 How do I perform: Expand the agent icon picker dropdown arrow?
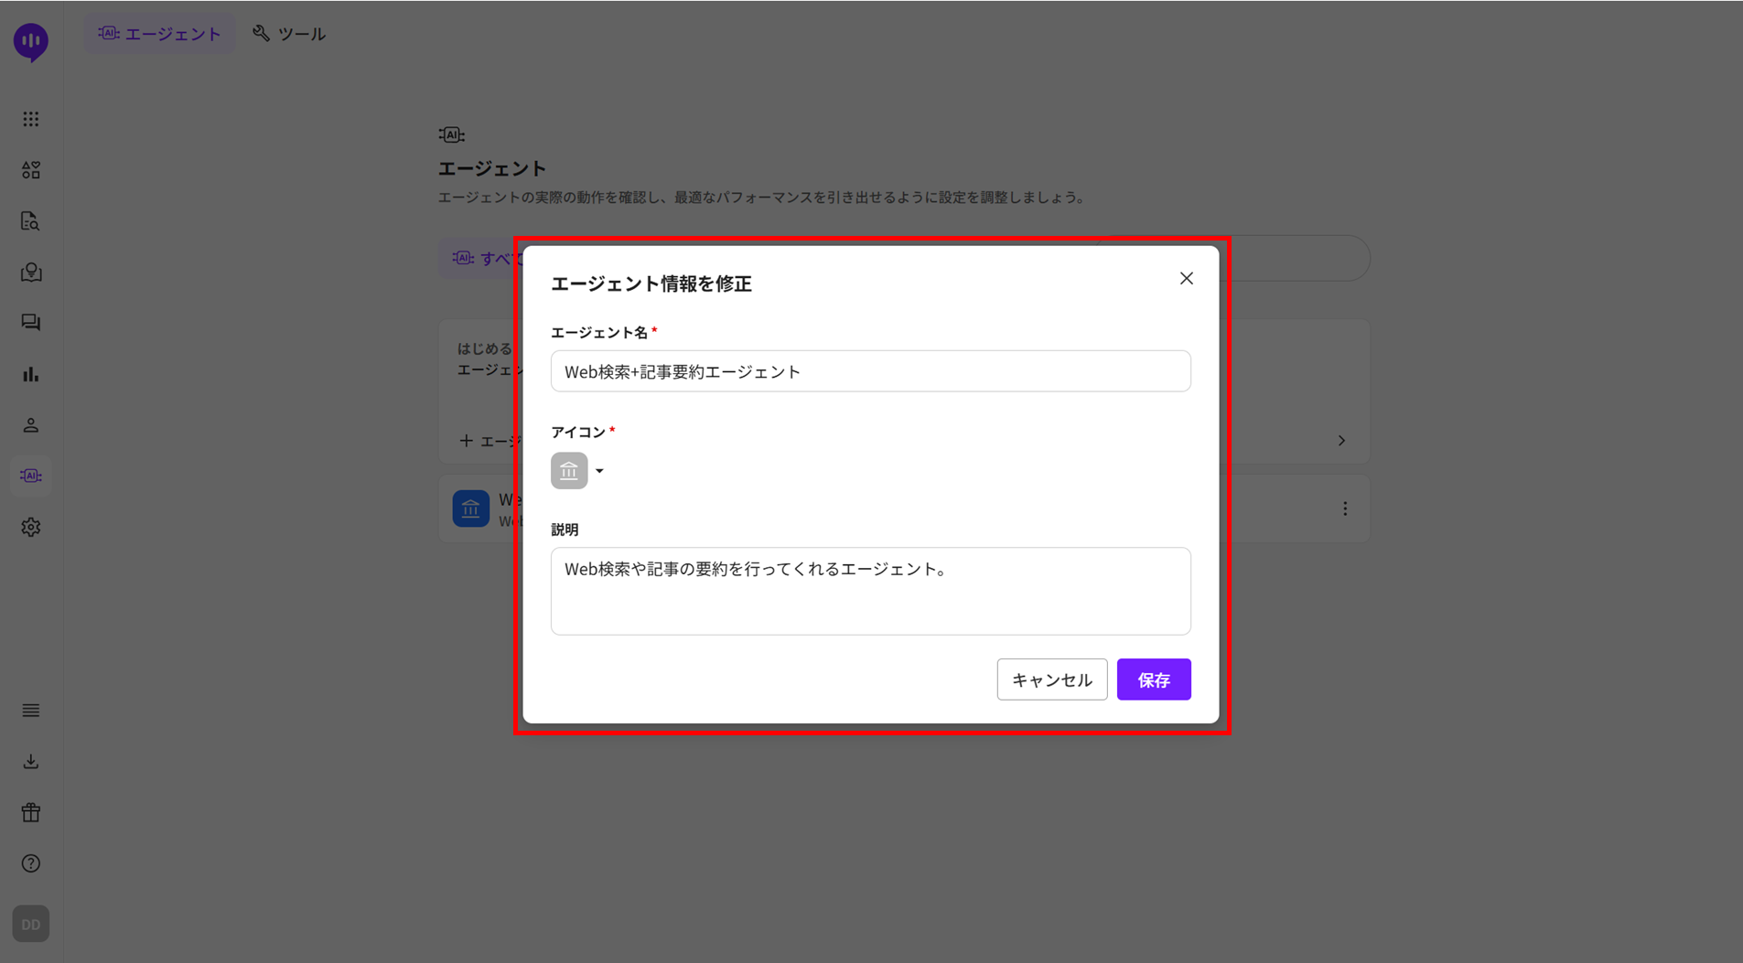pos(600,471)
